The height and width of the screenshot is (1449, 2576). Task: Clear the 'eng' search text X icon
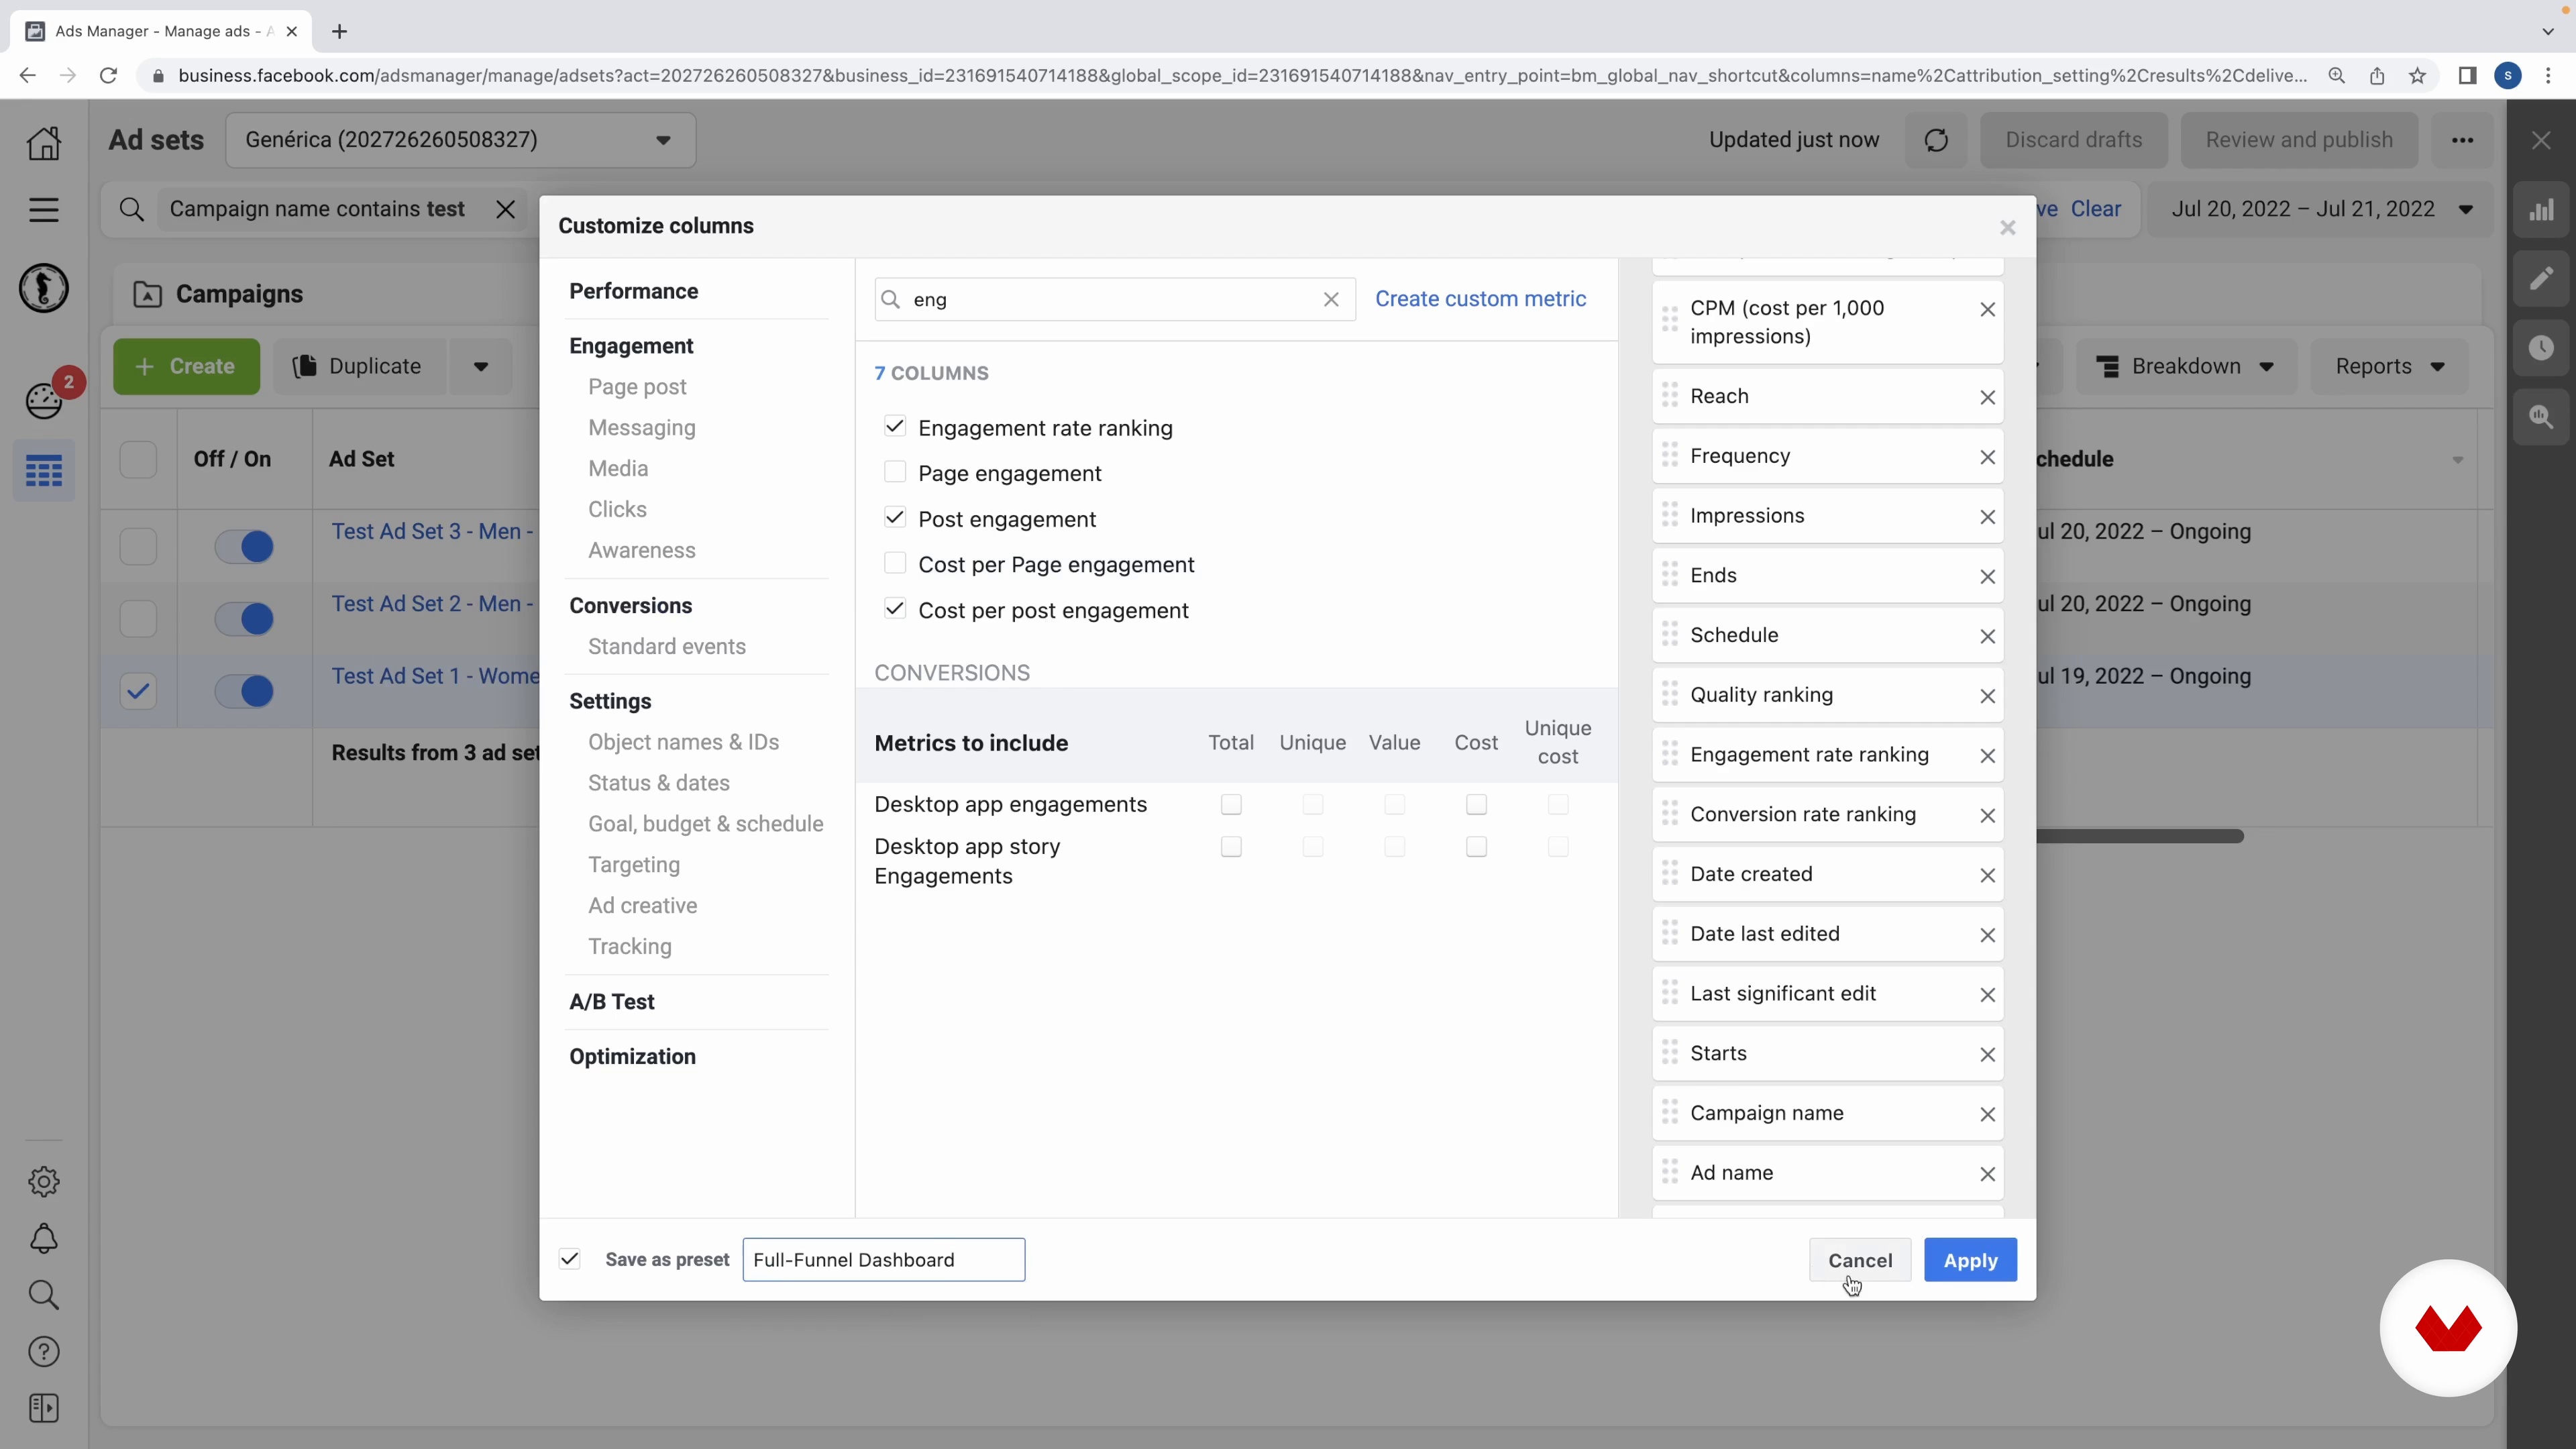click(1330, 300)
